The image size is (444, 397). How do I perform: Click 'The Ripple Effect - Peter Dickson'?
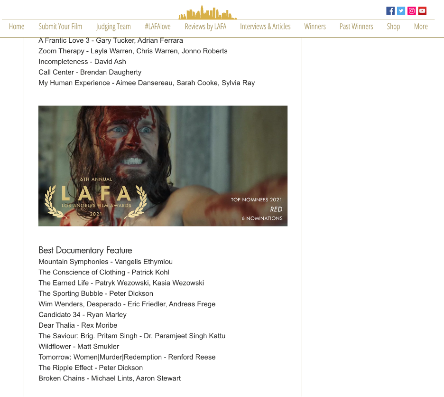91,368
